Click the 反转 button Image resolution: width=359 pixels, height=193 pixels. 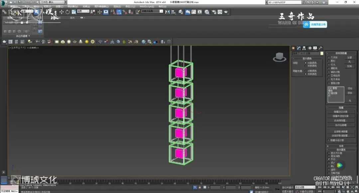click(349, 66)
